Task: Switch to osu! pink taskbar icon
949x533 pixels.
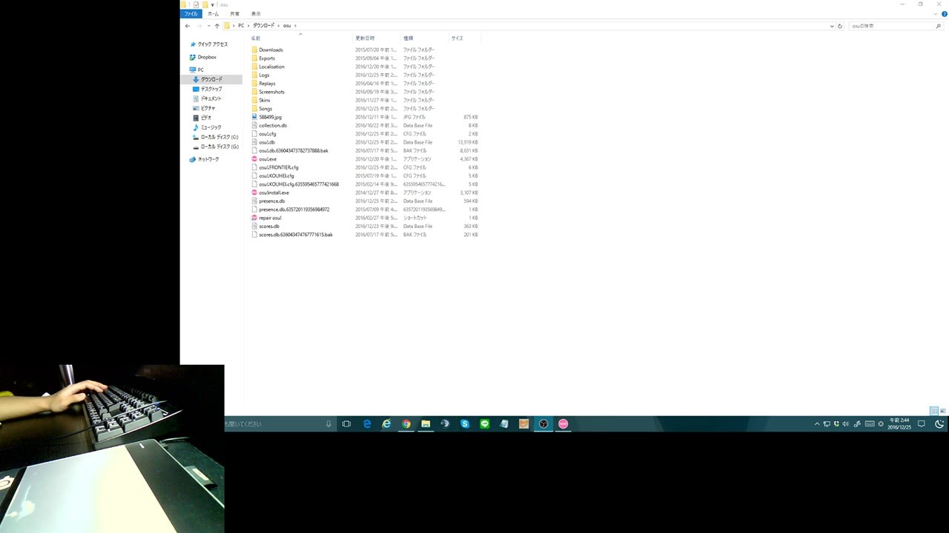Action: pyautogui.click(x=563, y=423)
